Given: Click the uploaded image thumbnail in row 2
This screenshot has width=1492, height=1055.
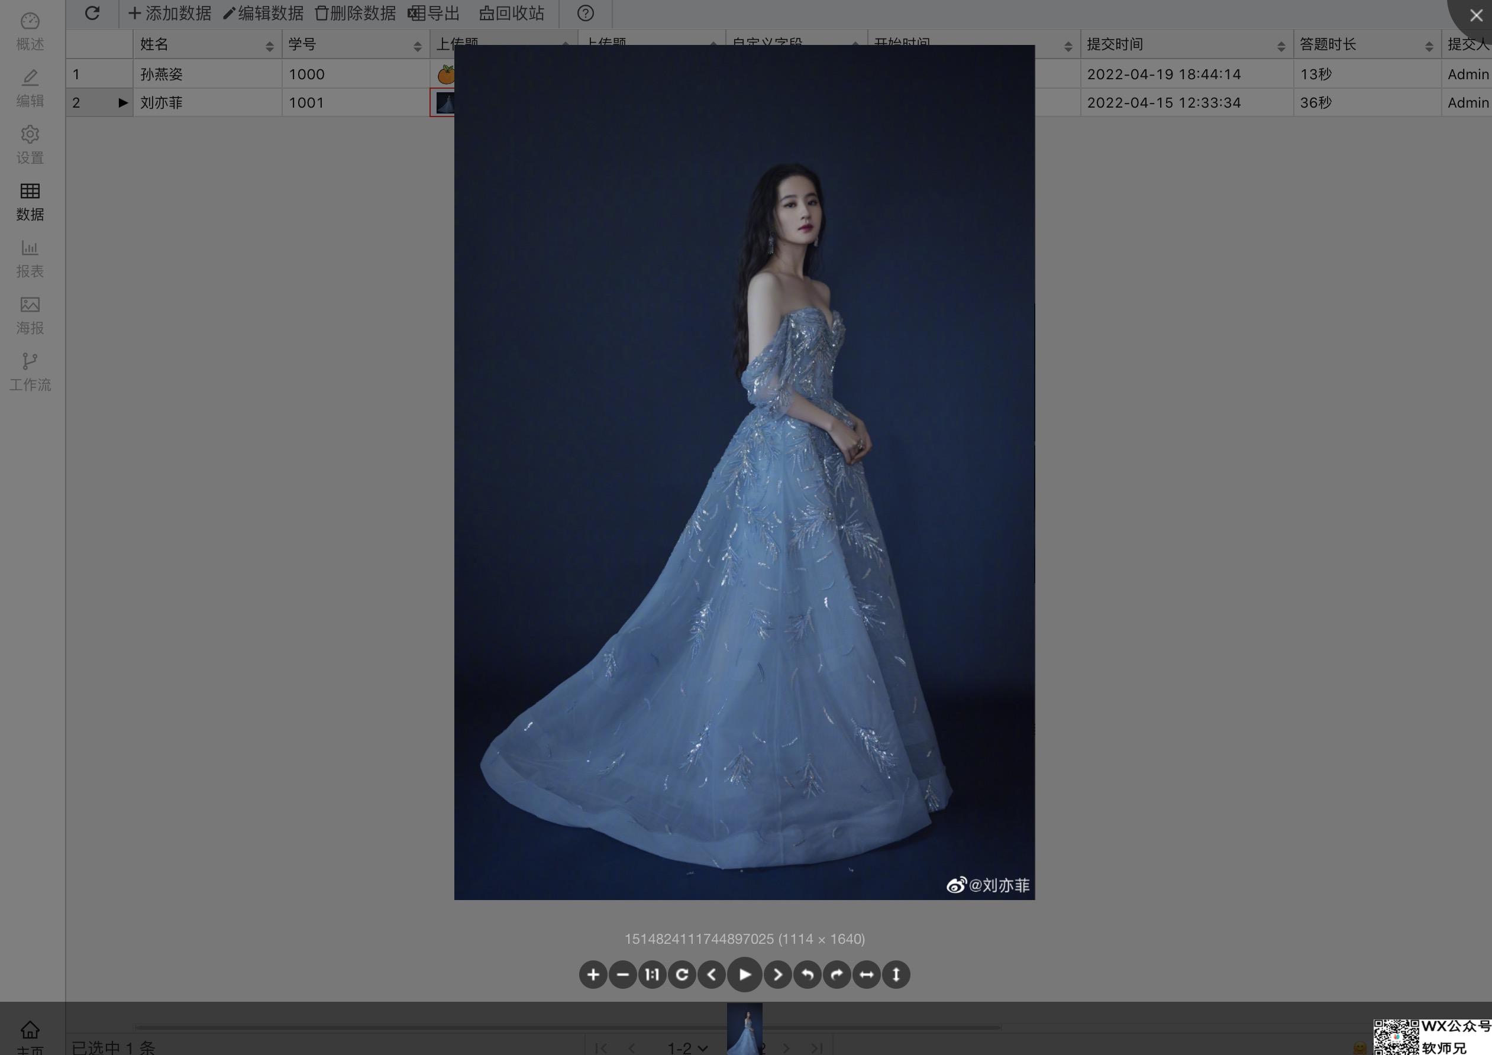Looking at the screenshot, I should pyautogui.click(x=444, y=103).
